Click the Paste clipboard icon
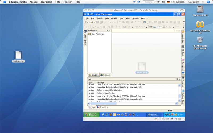This screenshot has height=133, width=213. [128, 22]
